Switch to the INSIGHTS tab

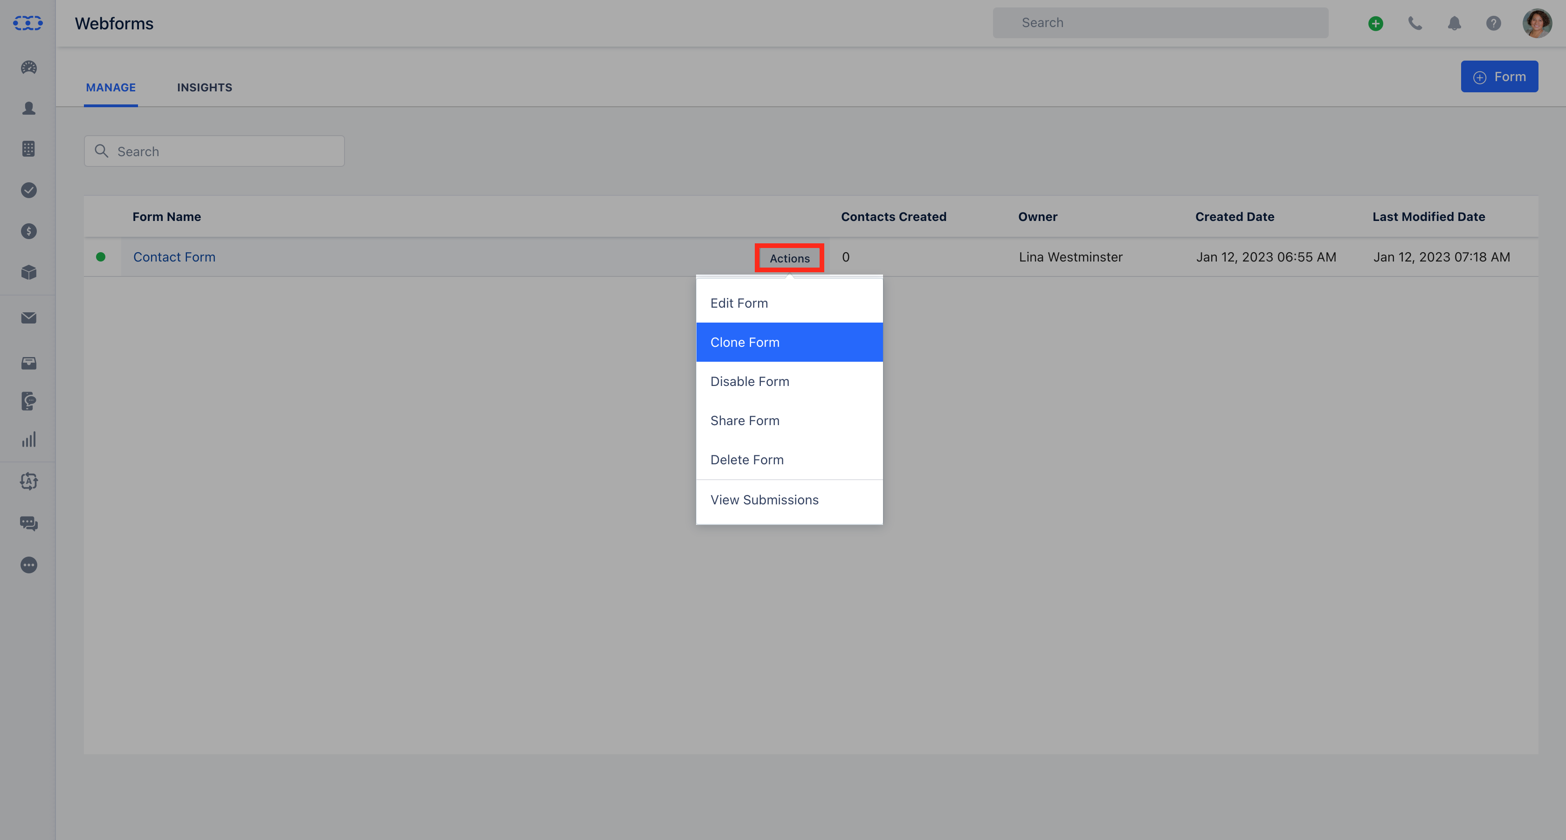[x=204, y=88]
